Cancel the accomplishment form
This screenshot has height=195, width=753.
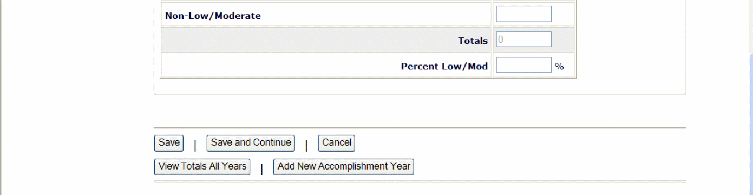337,143
